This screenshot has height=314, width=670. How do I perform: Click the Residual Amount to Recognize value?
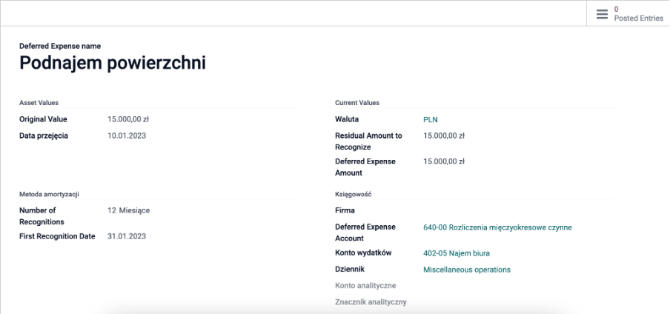(x=443, y=136)
